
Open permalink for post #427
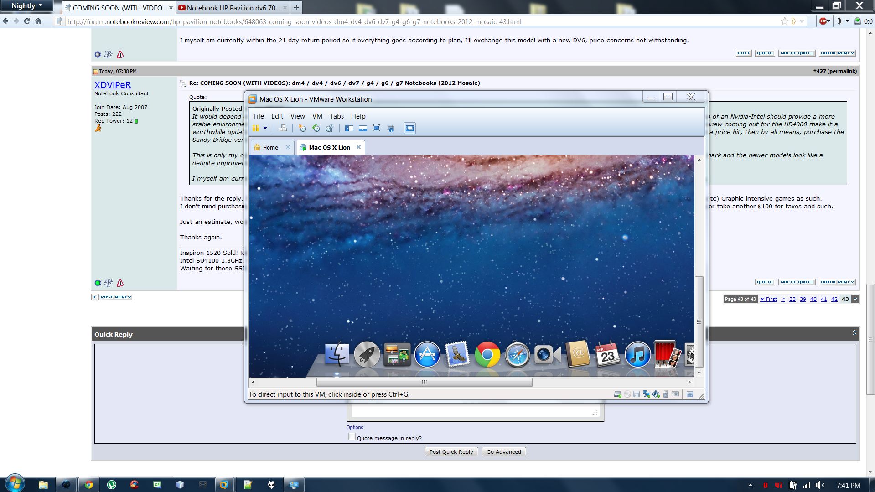842,71
